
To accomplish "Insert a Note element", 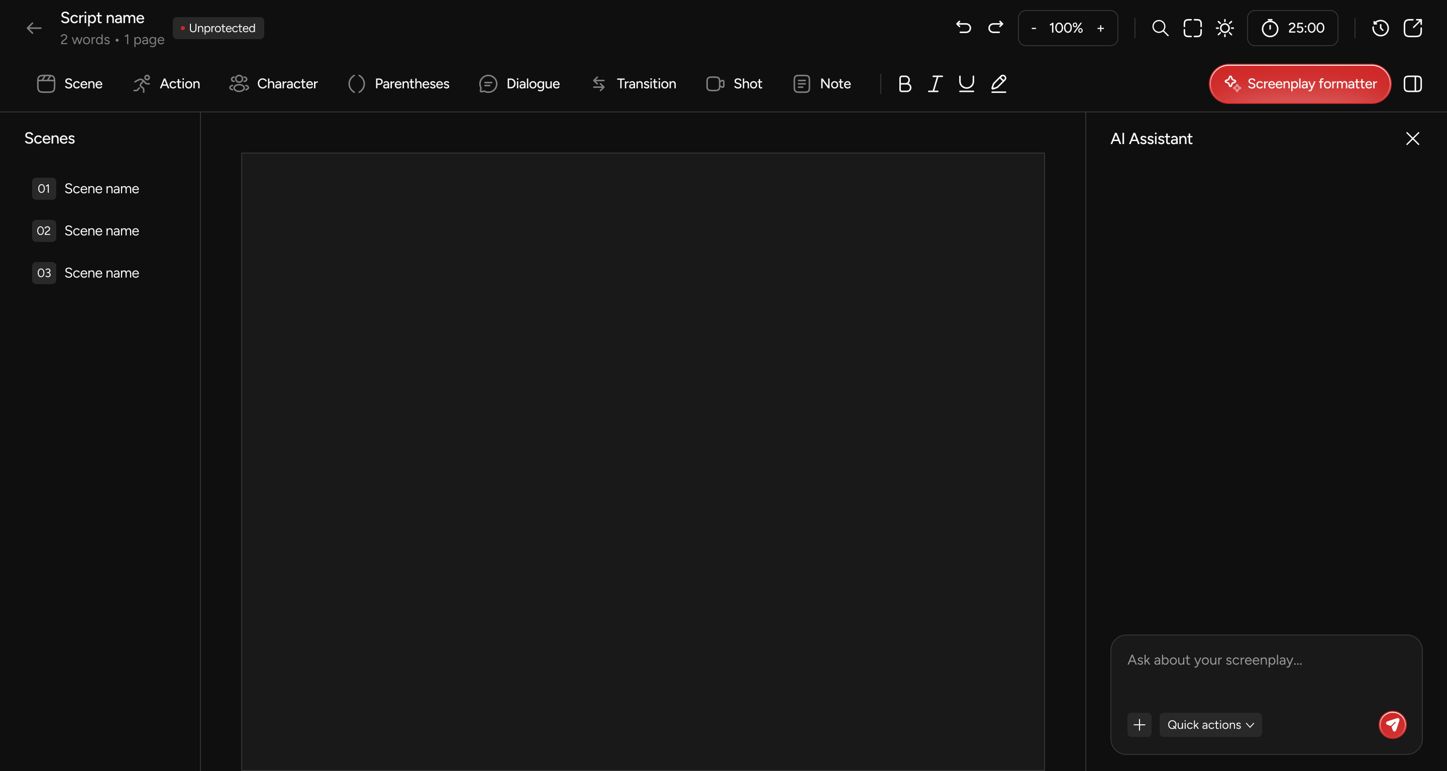I will tap(822, 84).
